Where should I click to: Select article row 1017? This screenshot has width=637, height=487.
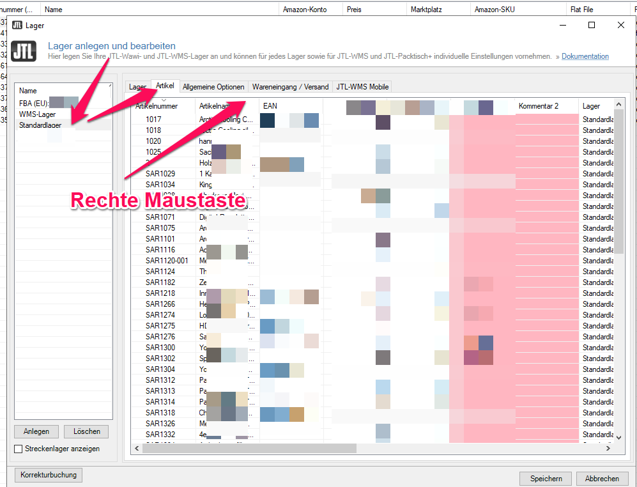372,120
